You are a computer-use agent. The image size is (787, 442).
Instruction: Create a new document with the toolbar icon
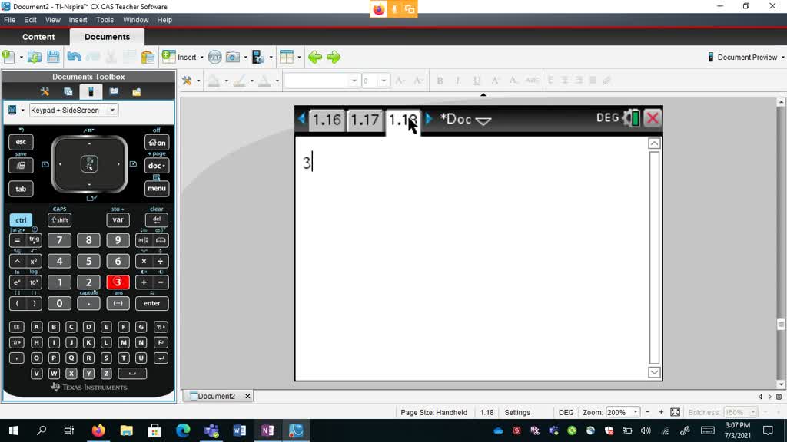coord(8,57)
